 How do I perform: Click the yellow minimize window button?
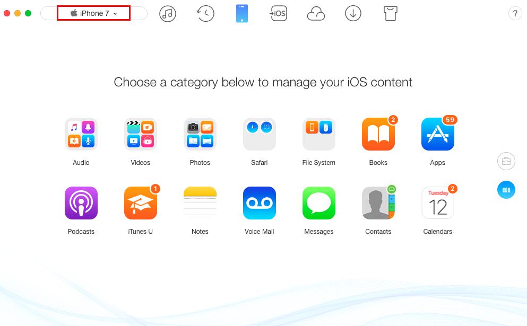point(18,13)
